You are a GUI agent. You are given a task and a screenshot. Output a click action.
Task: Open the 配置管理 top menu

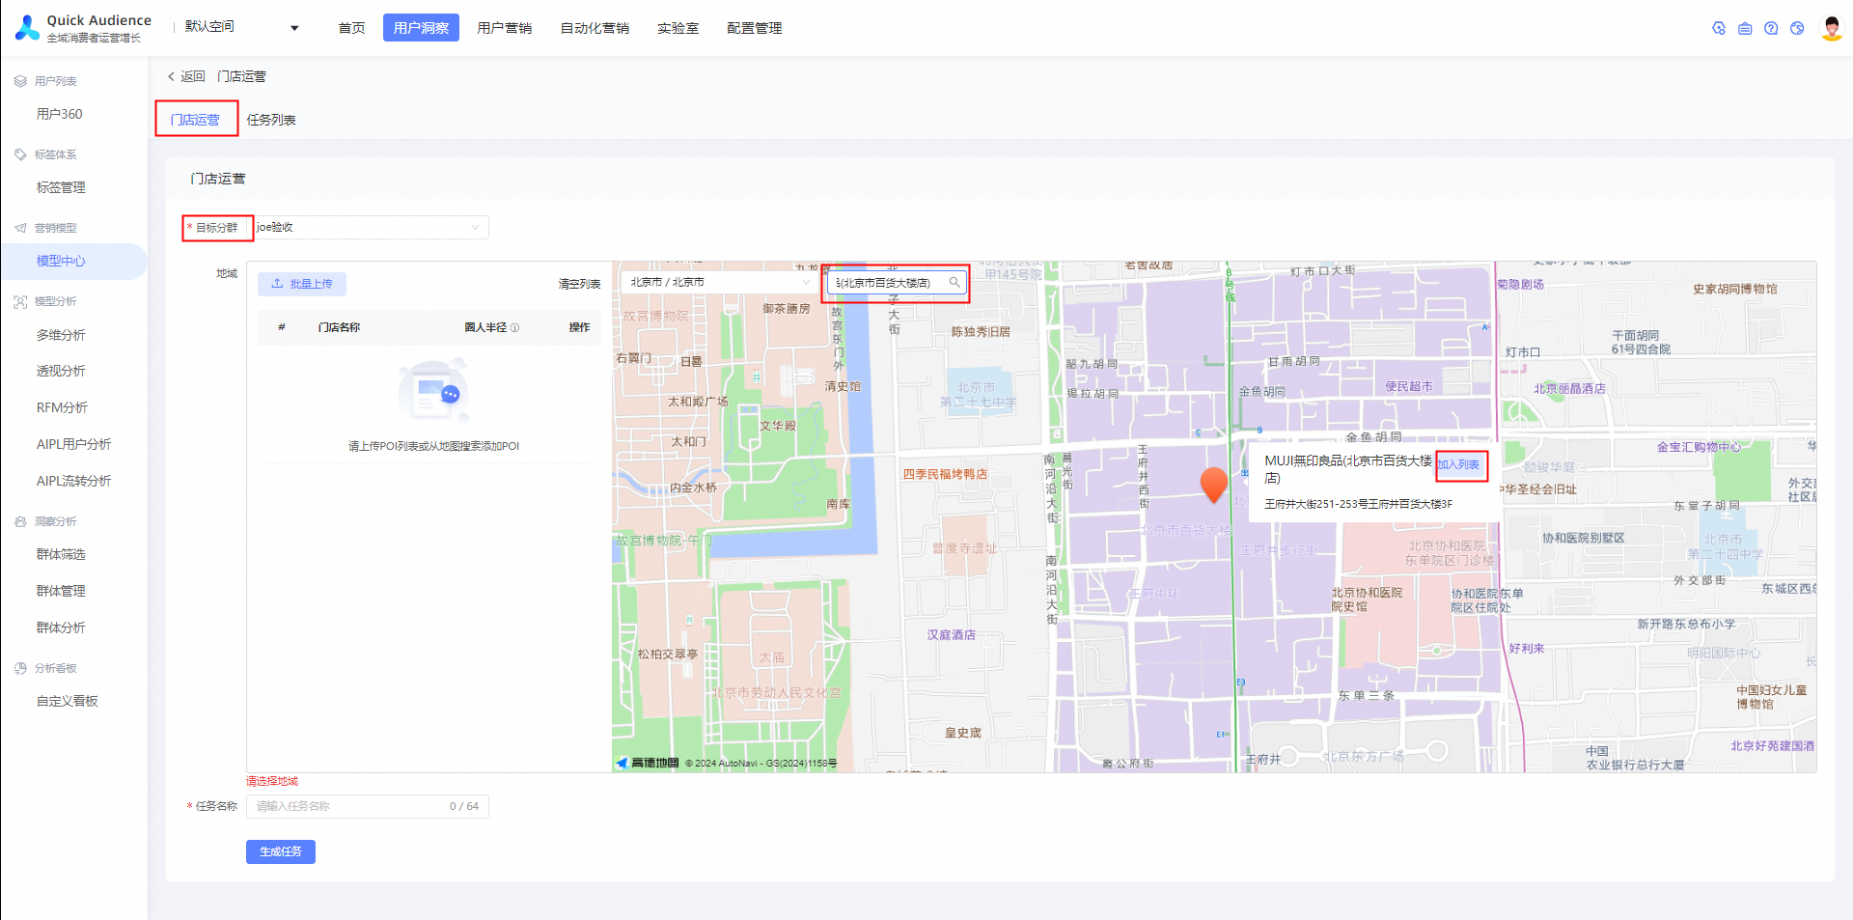(x=754, y=28)
